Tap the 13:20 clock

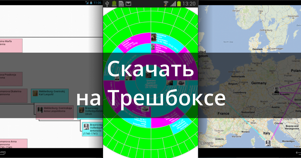(189, 4)
